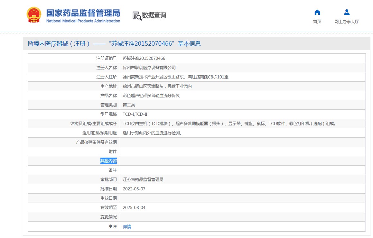Click the model value TCD-I,TCD-II
The width and height of the screenshot is (373, 238).
(135, 114)
